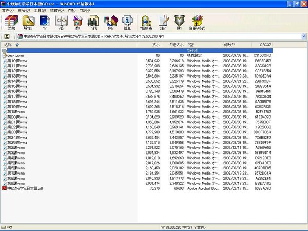This screenshot has width=308, height=231.
Task: Click the parent folder icon in first row
Action: 5,50
